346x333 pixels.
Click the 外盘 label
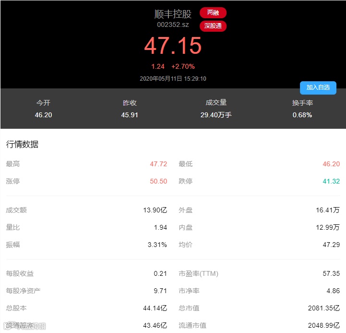coord(186,210)
